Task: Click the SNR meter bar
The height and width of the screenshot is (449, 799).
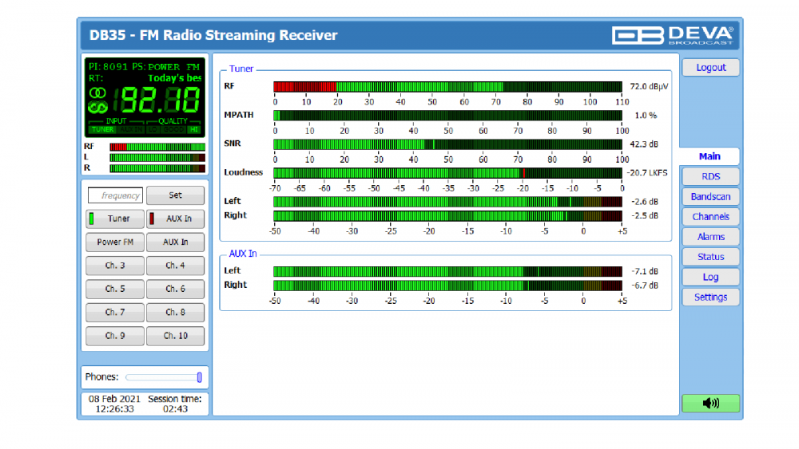Action: 447,144
